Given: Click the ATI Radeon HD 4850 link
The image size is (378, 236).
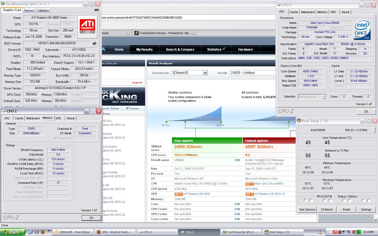Looking at the screenshot, I should click(x=197, y=194).
